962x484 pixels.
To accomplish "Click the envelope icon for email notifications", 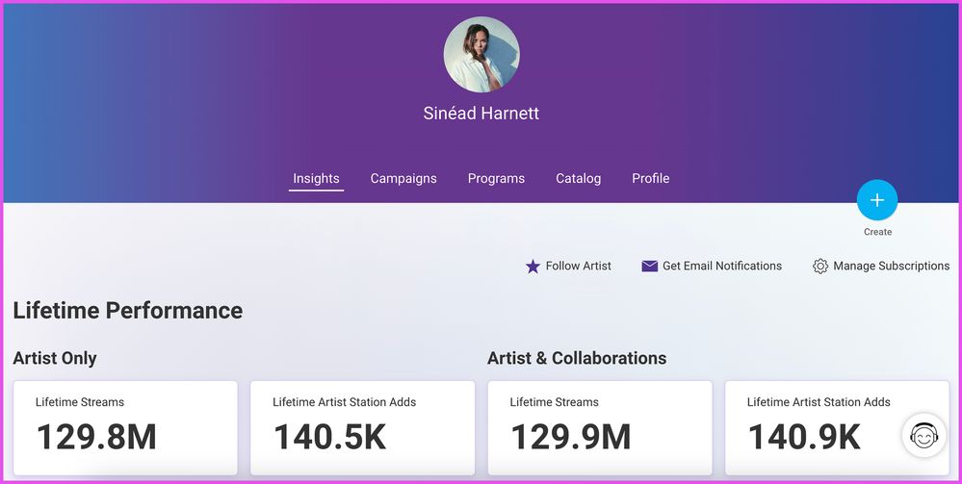I will coord(650,267).
